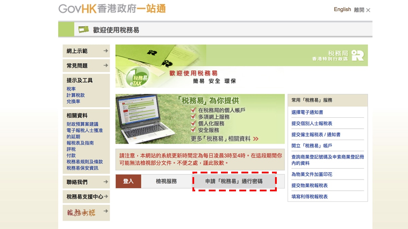The image size is (408, 229).
Task: Open 開立「稅務易」帳戶 link
Action: coord(311,146)
